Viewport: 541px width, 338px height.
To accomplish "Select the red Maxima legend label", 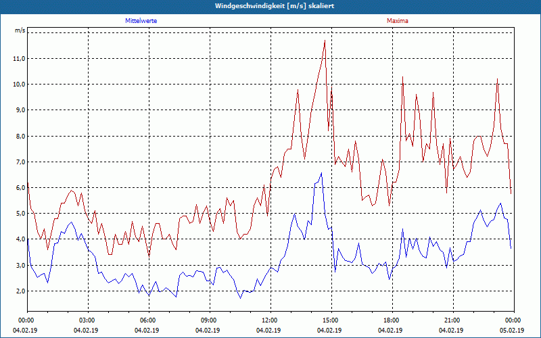I will coord(398,21).
